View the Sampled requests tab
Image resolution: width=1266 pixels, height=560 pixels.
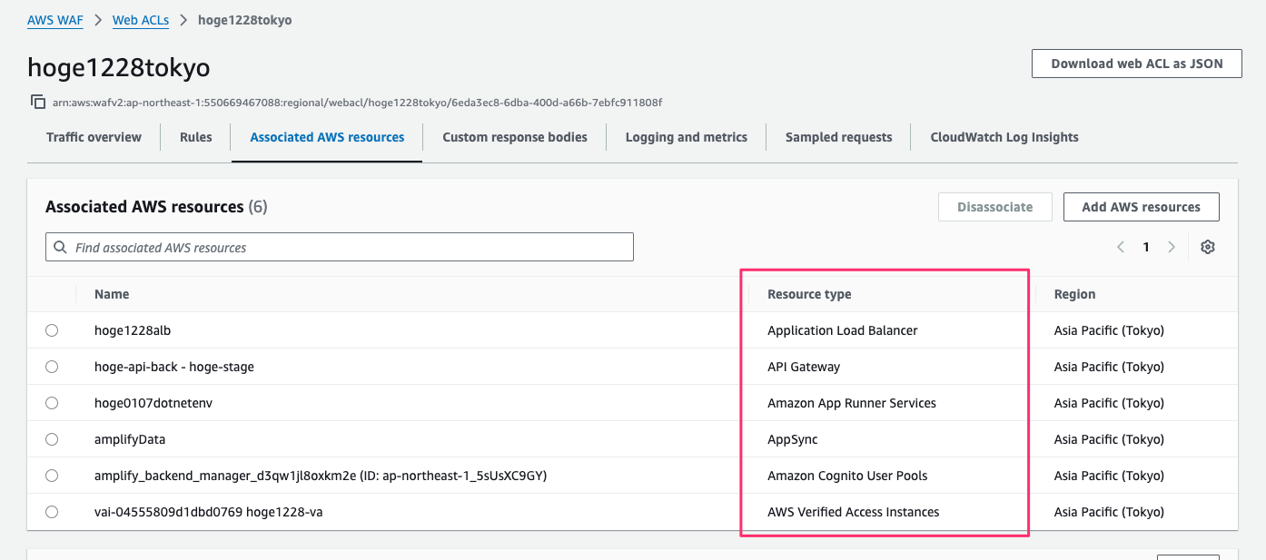click(838, 137)
